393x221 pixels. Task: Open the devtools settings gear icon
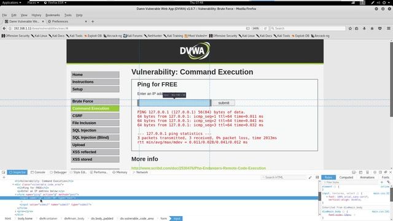click(375, 173)
